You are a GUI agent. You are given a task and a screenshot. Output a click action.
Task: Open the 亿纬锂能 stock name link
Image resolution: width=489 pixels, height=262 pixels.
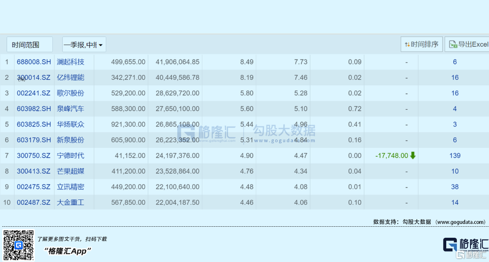pos(71,77)
